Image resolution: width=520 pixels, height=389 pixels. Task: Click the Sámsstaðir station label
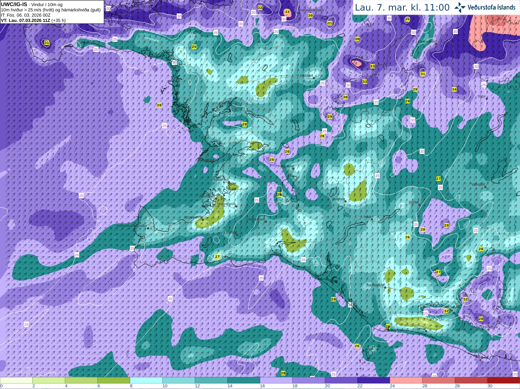point(375,285)
